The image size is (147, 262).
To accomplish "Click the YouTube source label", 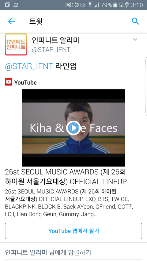I will [25, 82].
